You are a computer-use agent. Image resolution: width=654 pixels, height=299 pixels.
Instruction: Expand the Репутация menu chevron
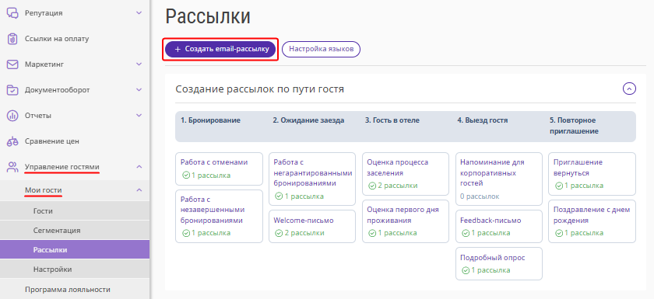[x=139, y=13]
